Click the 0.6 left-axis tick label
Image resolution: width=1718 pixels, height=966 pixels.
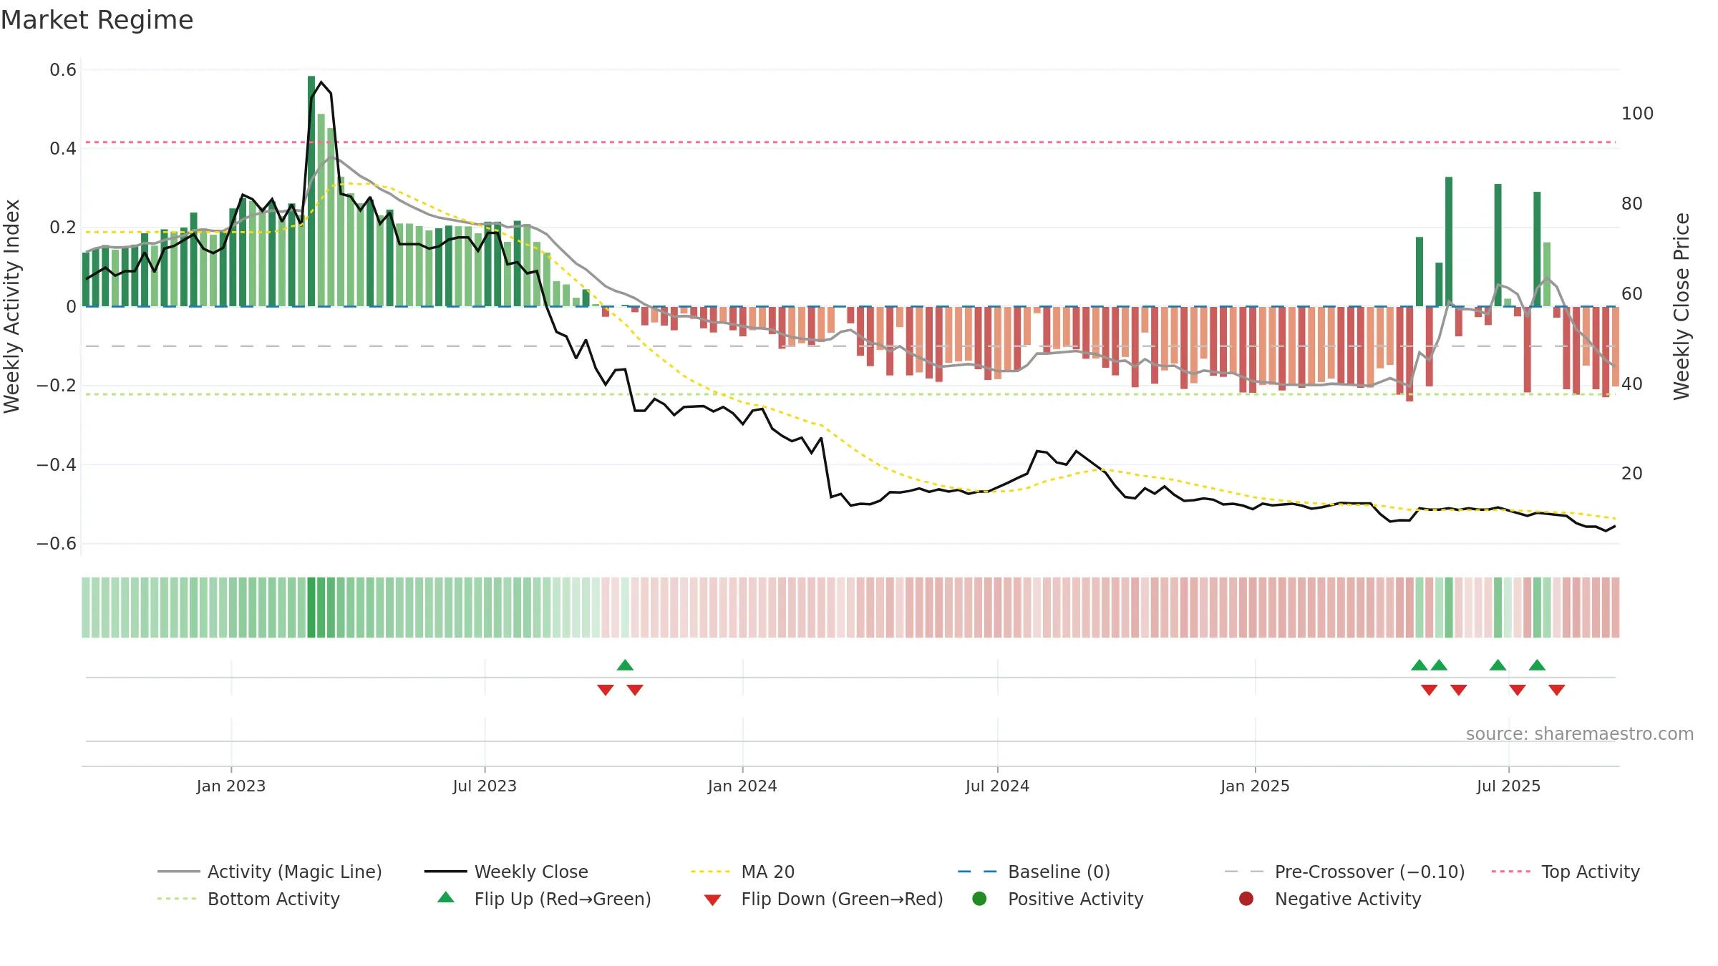pyautogui.click(x=63, y=70)
